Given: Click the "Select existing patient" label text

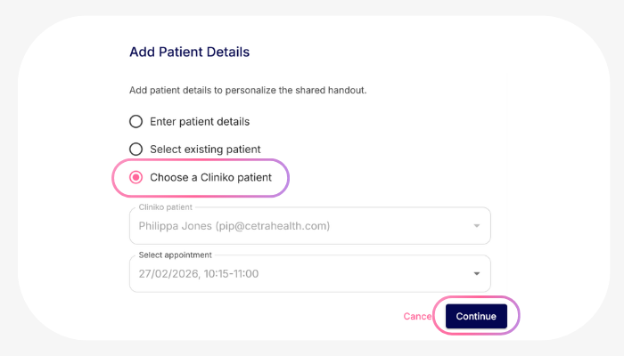Looking at the screenshot, I should 205,149.
